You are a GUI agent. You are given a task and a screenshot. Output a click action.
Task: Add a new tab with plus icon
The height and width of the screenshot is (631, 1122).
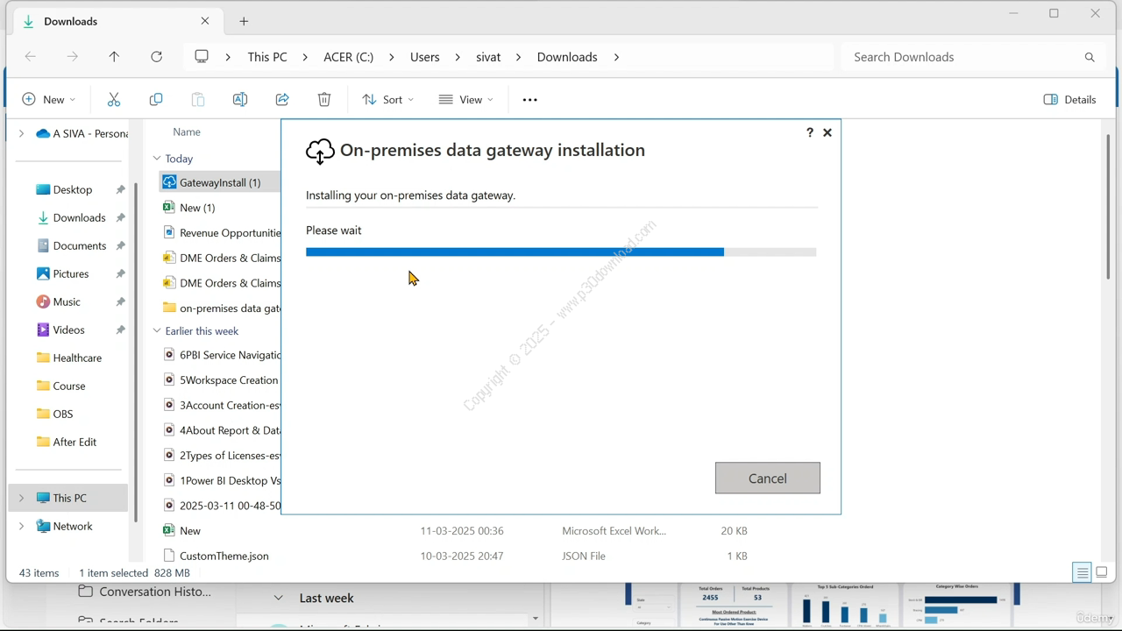coord(244,21)
